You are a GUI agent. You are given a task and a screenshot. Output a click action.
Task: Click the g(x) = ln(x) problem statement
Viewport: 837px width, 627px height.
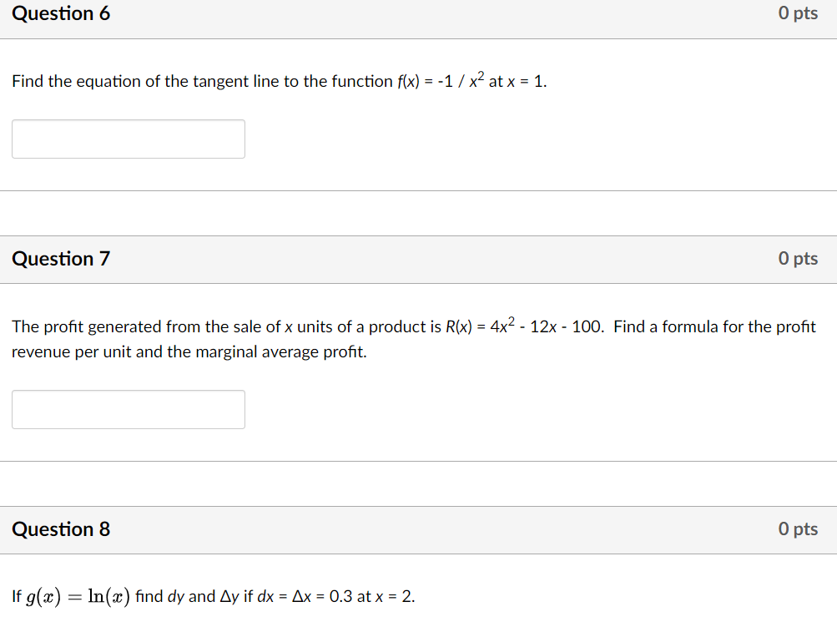pyautogui.click(x=214, y=596)
